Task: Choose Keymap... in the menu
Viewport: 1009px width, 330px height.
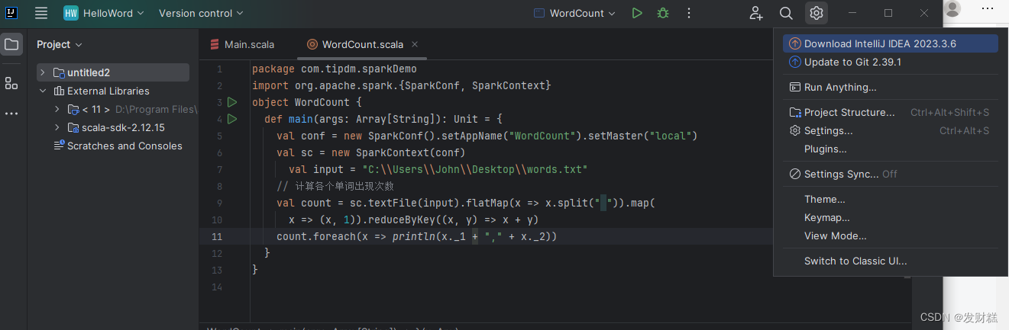Action: [x=891, y=217]
